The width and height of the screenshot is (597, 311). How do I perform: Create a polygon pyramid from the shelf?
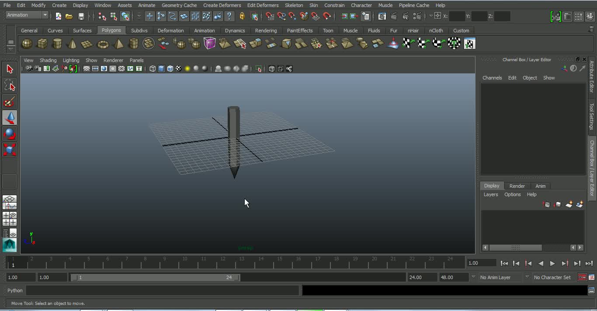point(118,44)
